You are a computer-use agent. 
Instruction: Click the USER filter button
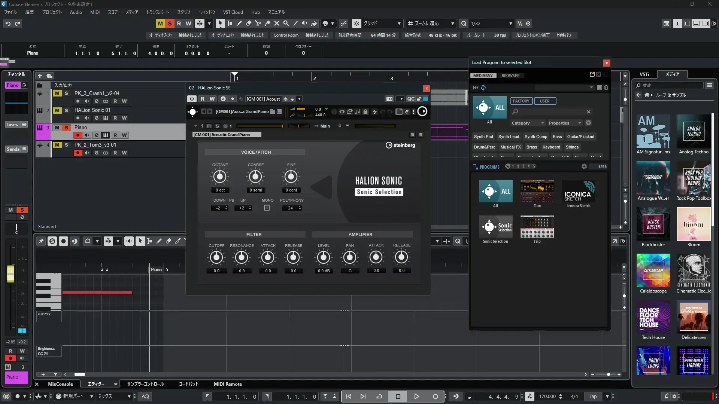pos(544,101)
